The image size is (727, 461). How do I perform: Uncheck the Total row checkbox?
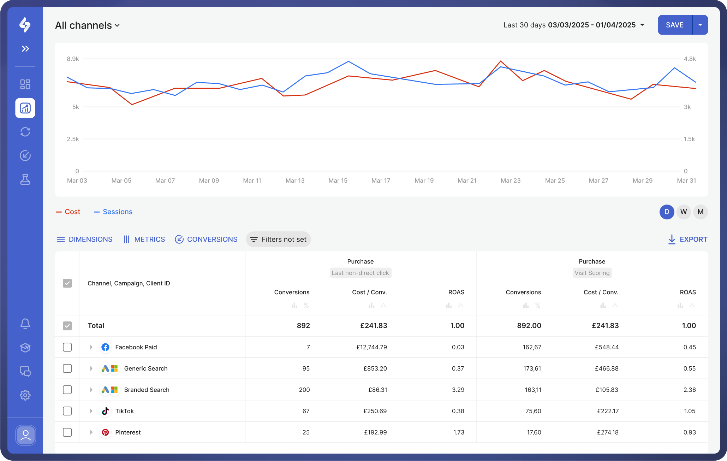point(67,326)
